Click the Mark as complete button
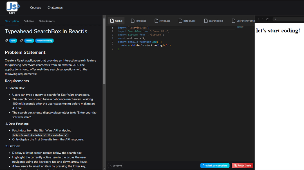The width and height of the screenshot is (304, 170). pyautogui.click(x=215, y=165)
